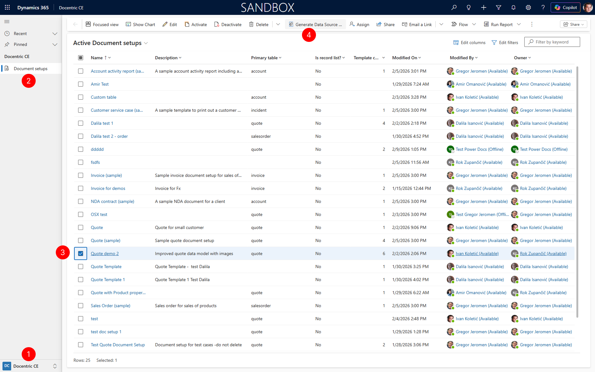Click Email a Link command
This screenshot has height=372, width=595.
click(417, 24)
